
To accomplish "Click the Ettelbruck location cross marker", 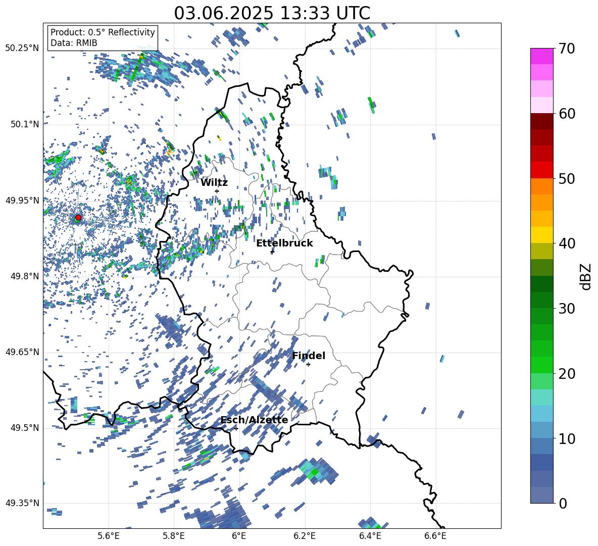I will coord(272,251).
